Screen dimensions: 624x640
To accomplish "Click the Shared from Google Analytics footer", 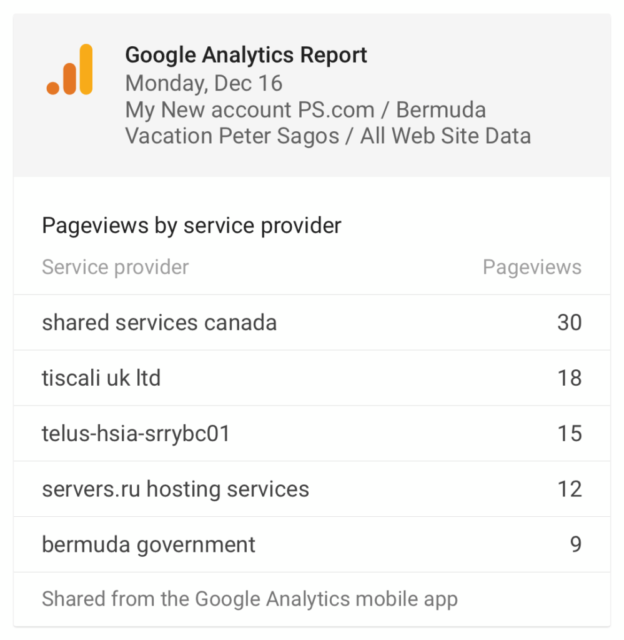I will (x=250, y=599).
